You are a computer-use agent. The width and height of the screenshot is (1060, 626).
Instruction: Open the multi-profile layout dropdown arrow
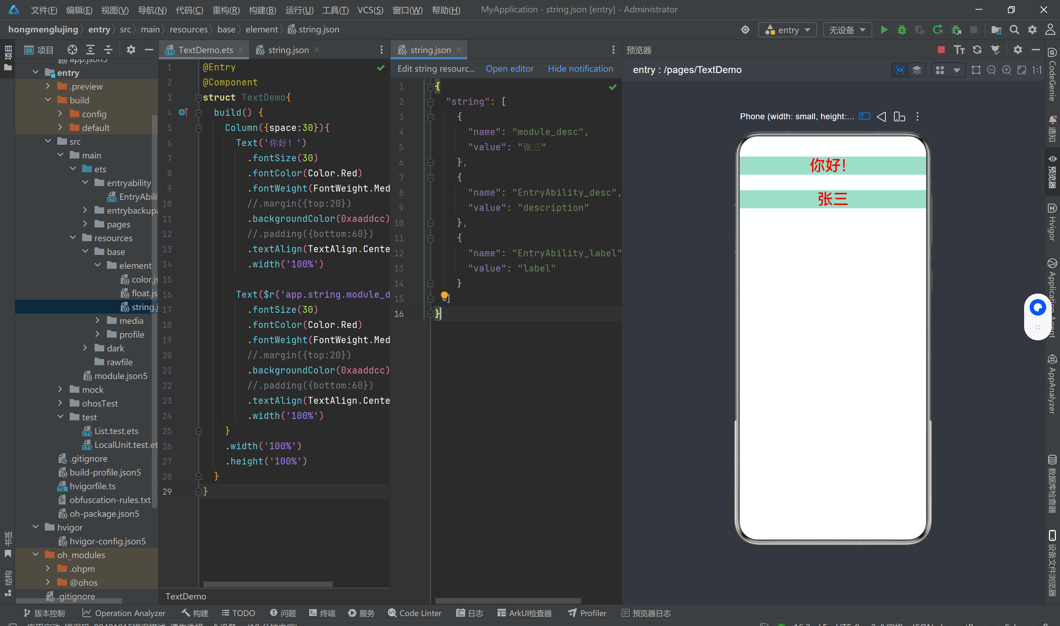point(956,70)
